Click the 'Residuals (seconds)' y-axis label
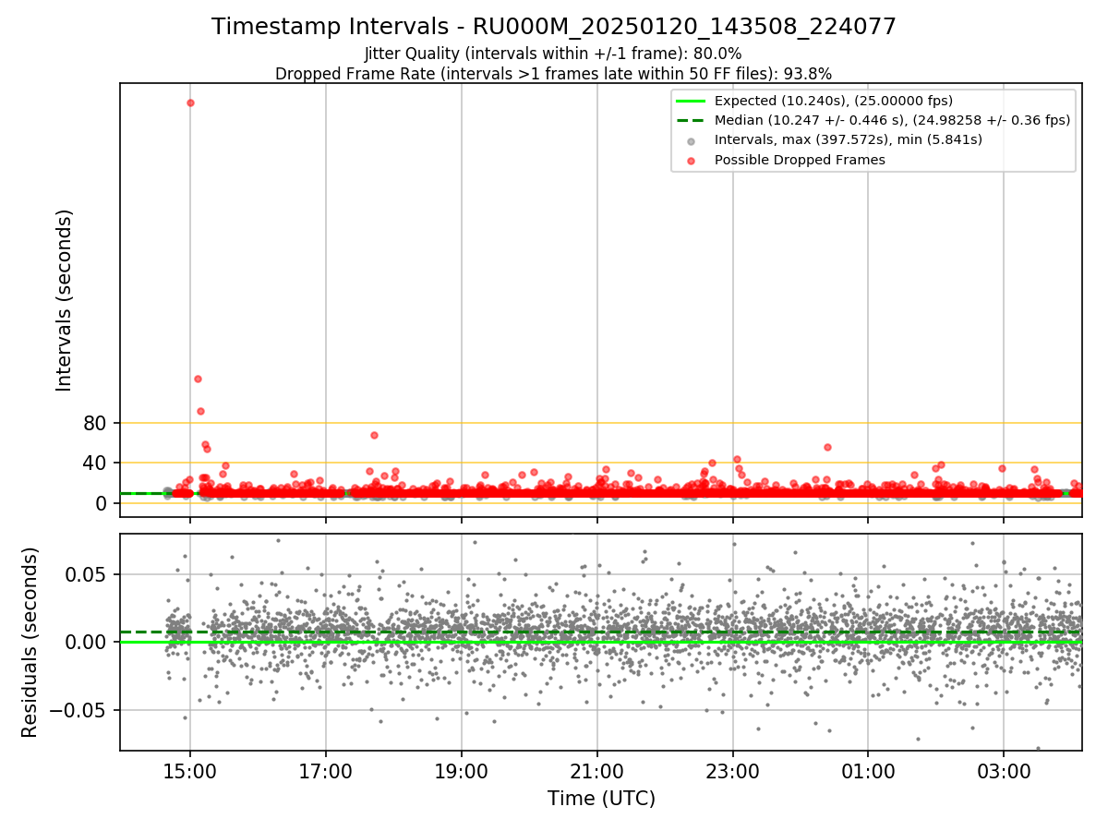Screen dimensions: 1108x831 pyautogui.click(x=30, y=642)
